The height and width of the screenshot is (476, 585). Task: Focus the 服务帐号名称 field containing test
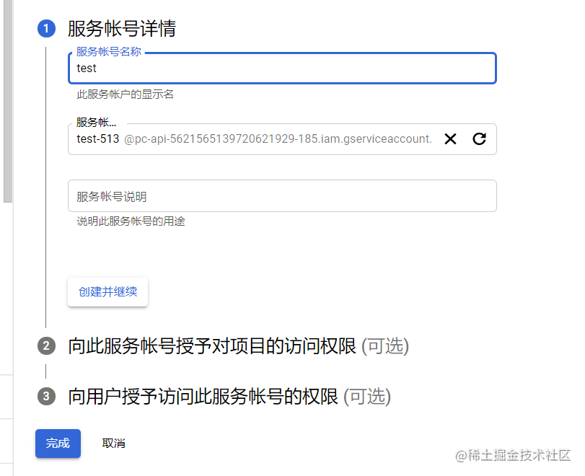pyautogui.click(x=282, y=69)
